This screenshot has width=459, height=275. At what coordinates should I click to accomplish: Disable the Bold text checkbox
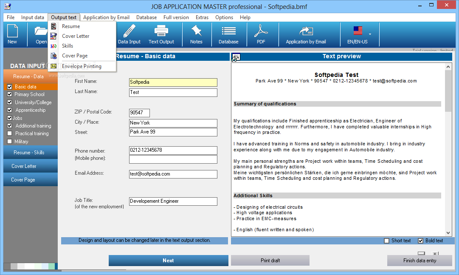(421, 241)
